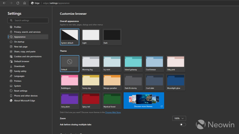The image size is (239, 134).
Task: Open Profiles settings section
Action: 28,27
